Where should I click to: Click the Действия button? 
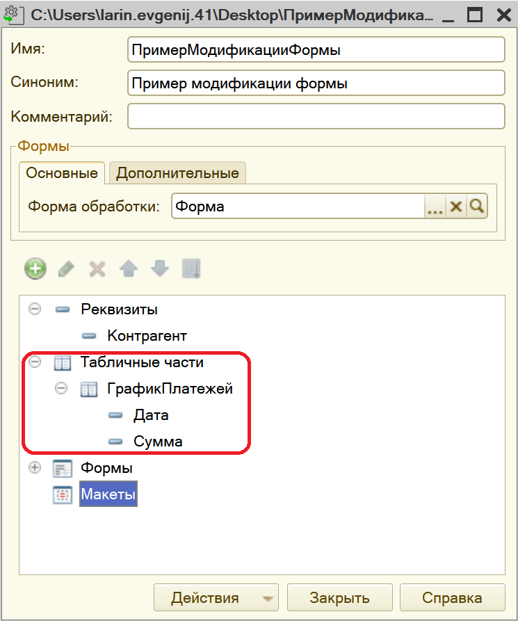216,597
